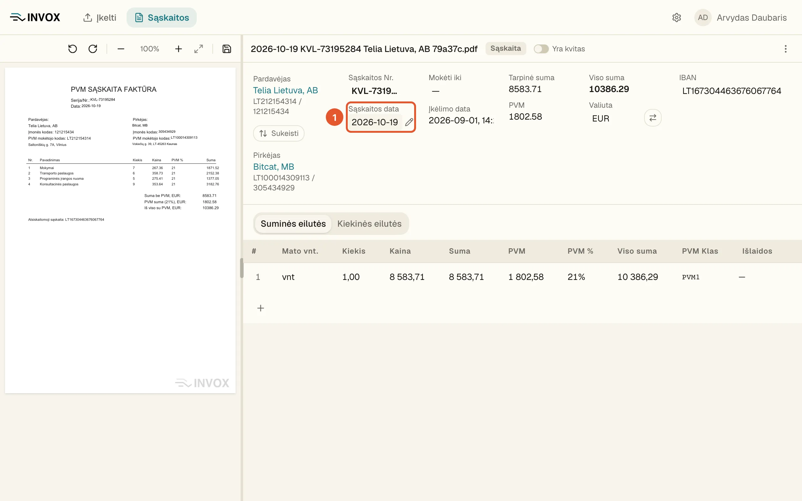The width and height of the screenshot is (802, 501).
Task: Click the 1,00 quantity cell
Action: (351, 277)
